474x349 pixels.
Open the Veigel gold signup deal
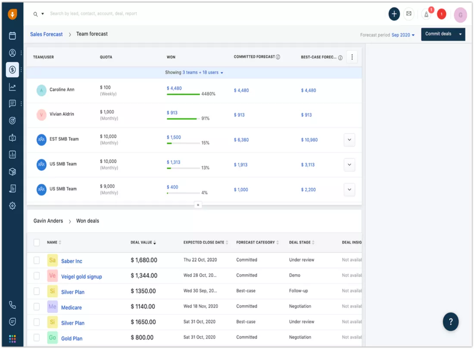point(81,277)
